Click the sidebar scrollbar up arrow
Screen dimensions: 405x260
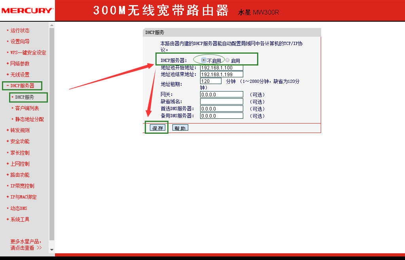pyautogui.click(x=52, y=25)
